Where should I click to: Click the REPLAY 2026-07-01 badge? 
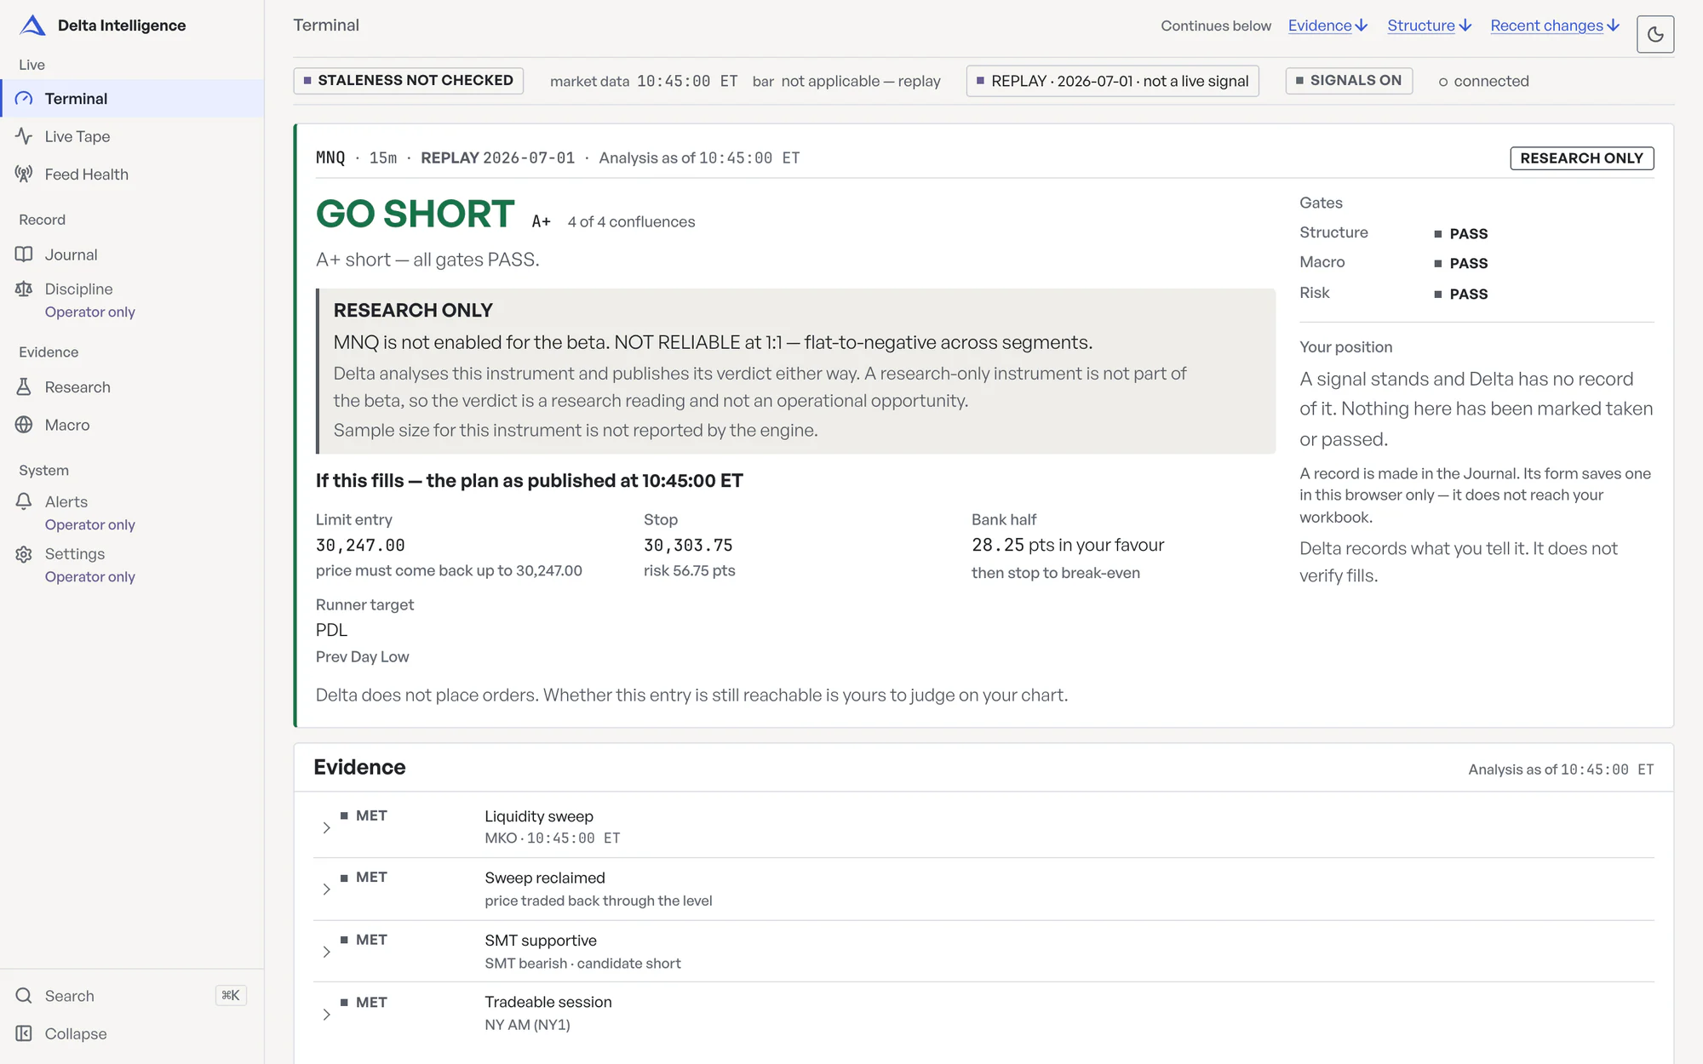pos(1112,81)
